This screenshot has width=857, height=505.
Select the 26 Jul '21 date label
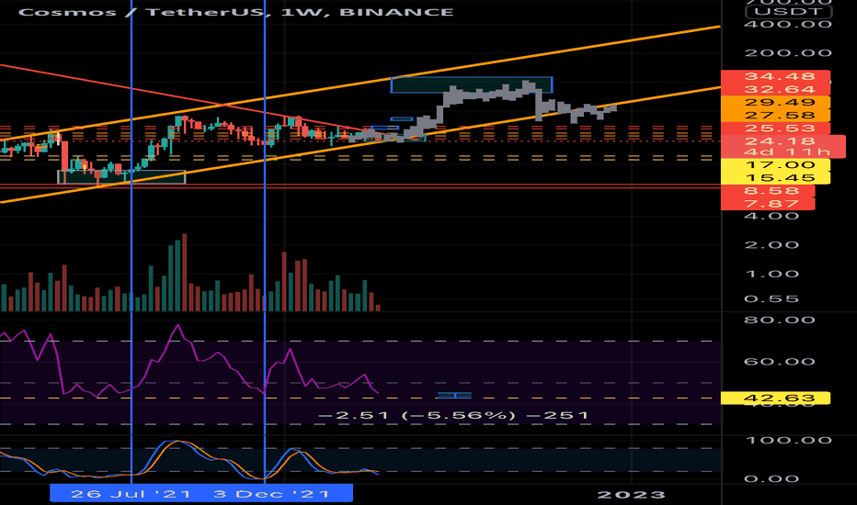click(x=131, y=494)
